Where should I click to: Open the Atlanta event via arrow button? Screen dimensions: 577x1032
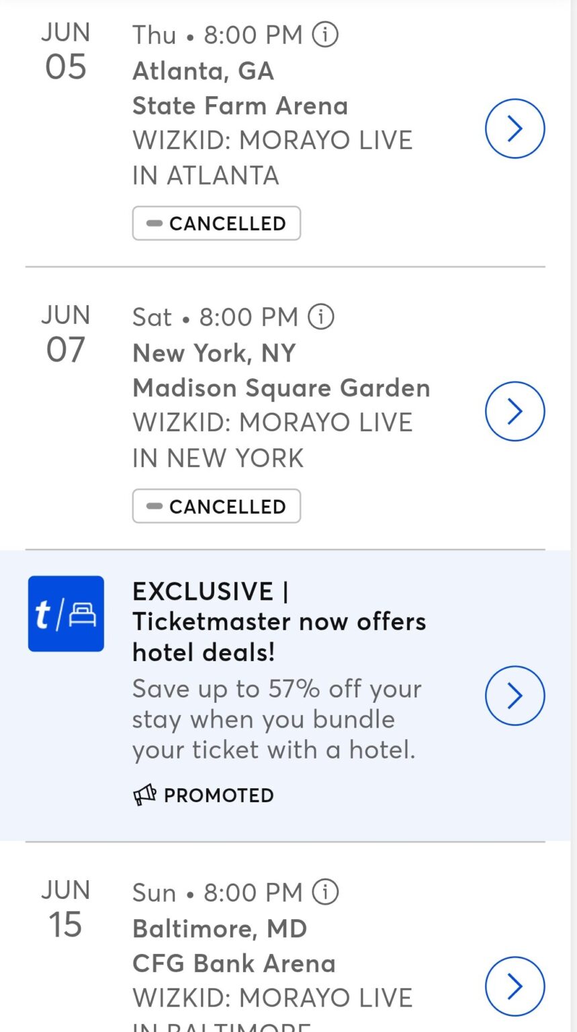tap(515, 128)
